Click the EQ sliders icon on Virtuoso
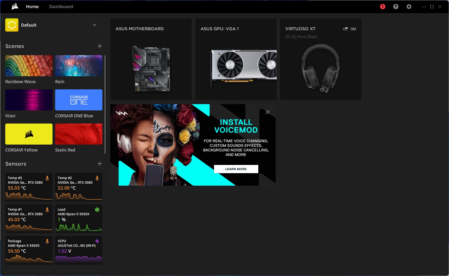Image resolution: width=449 pixels, height=276 pixels. pos(288,37)
